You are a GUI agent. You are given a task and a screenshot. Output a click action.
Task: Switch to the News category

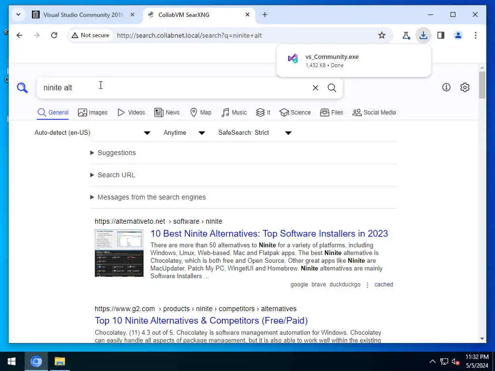167,113
